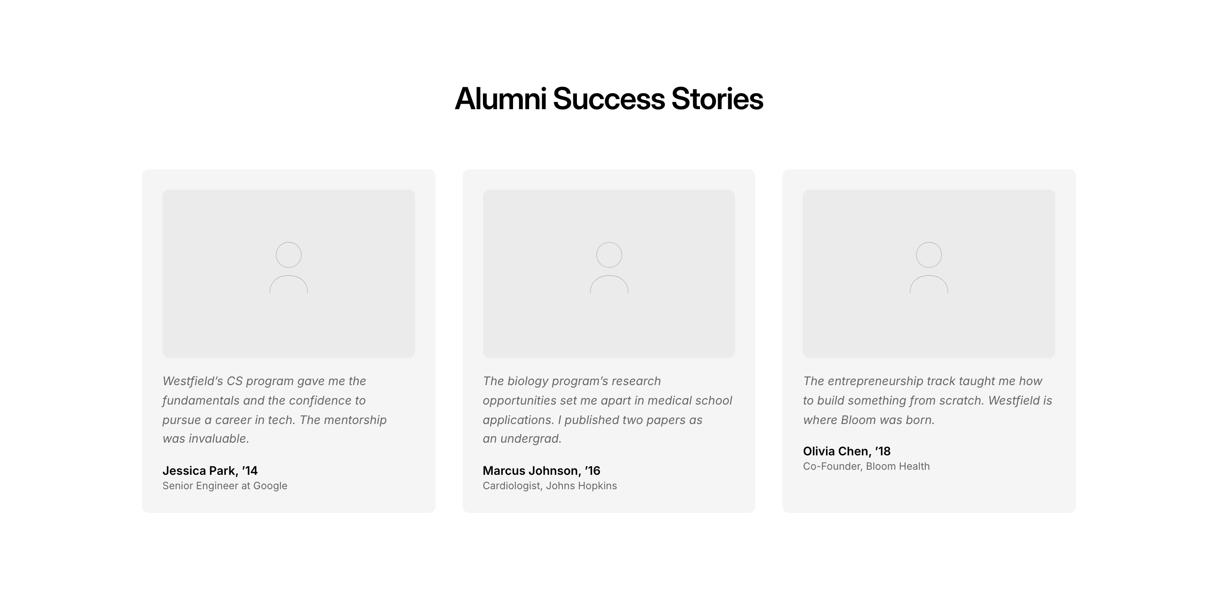The image size is (1218, 595).
Task: Click Jessica Park's person silhouette icon
Action: coord(288,268)
